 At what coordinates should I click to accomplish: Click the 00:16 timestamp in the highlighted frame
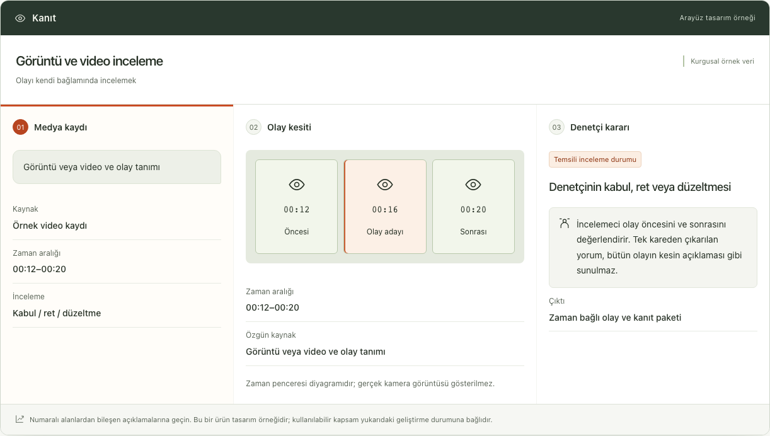click(385, 210)
